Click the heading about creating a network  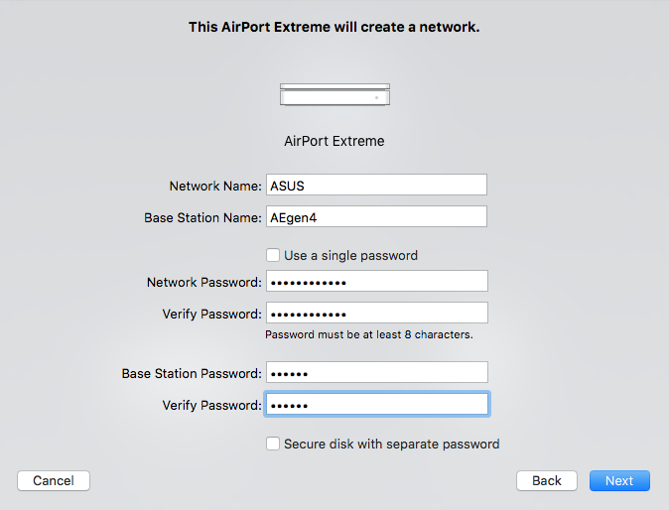334,27
